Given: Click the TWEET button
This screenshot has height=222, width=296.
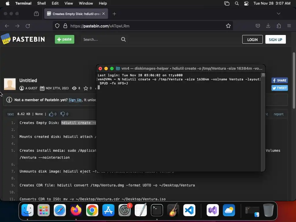Looking at the screenshot, I should click(x=280, y=88).
